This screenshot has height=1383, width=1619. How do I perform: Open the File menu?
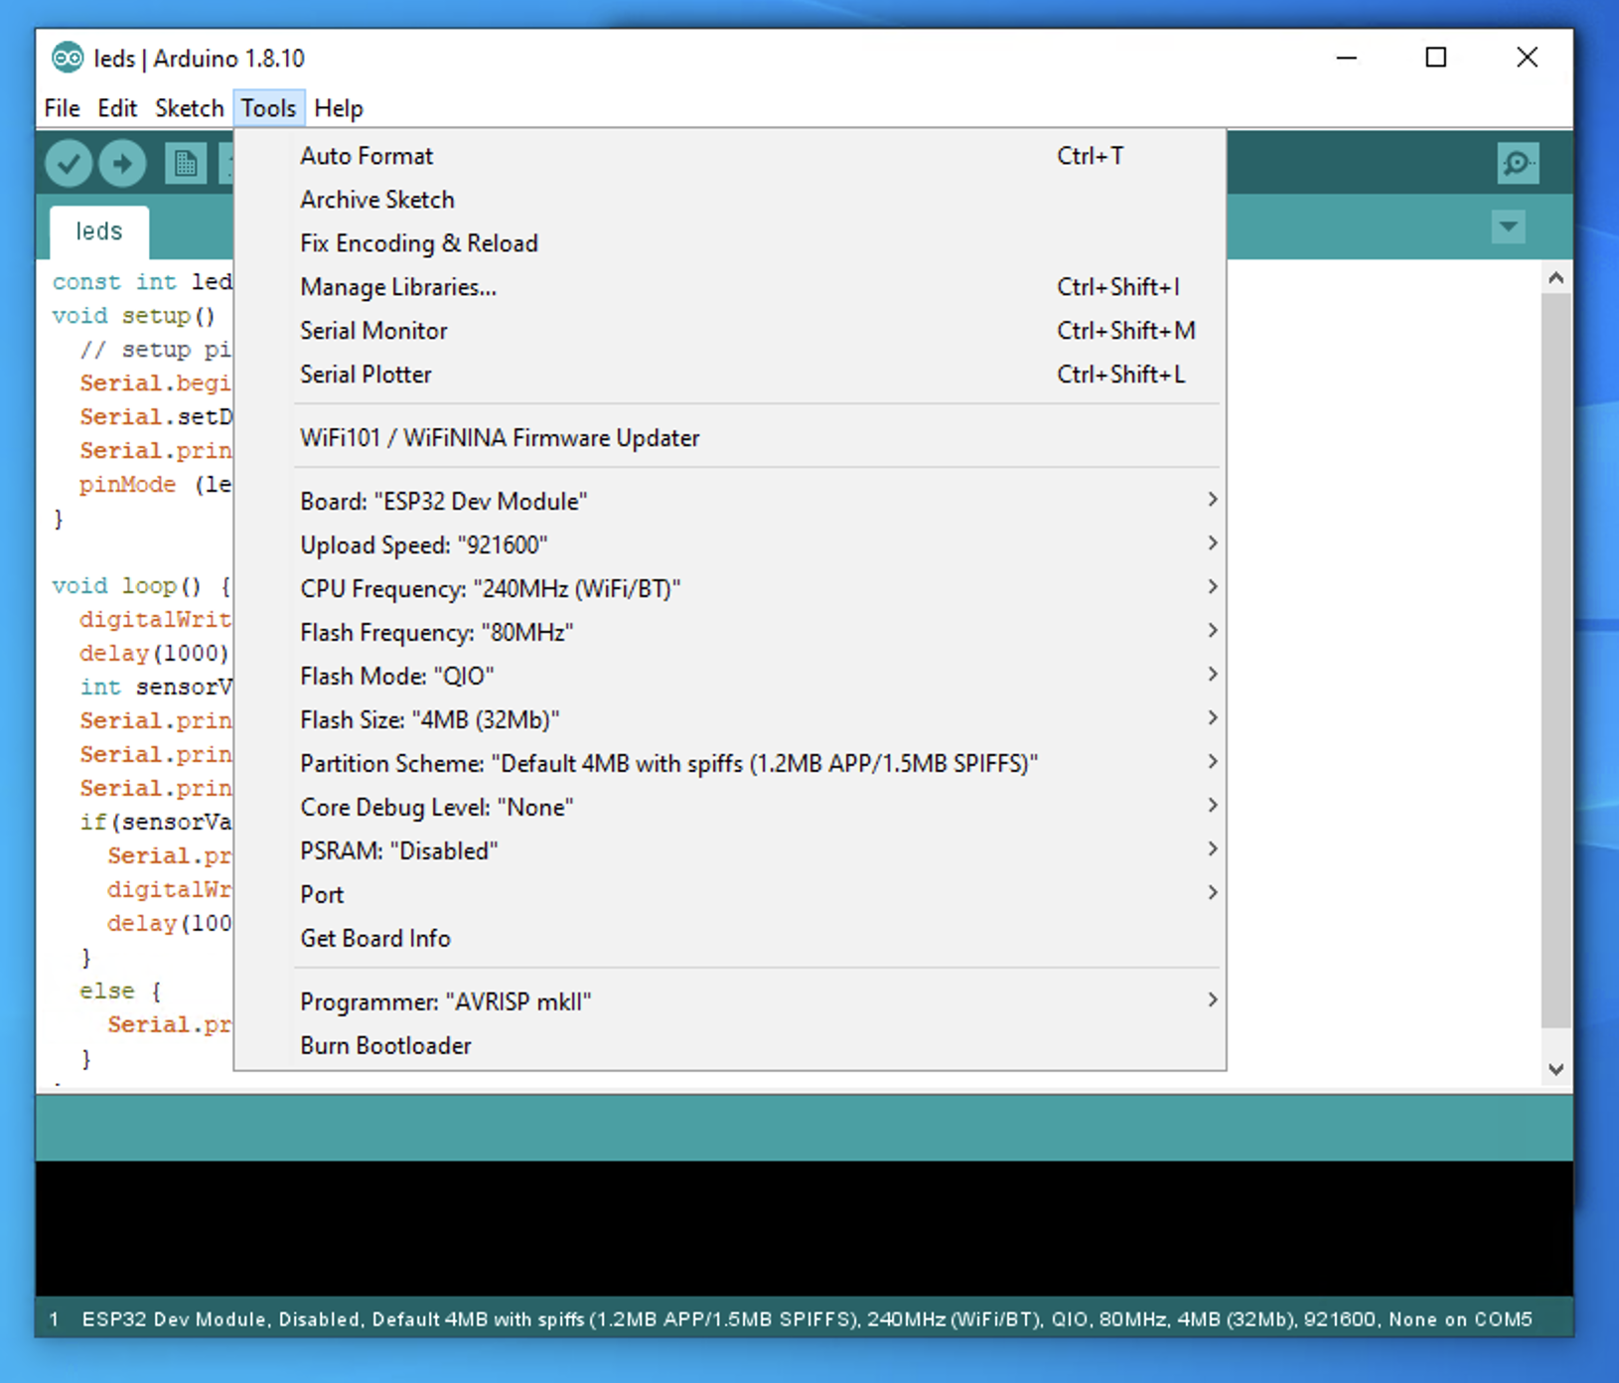[62, 108]
